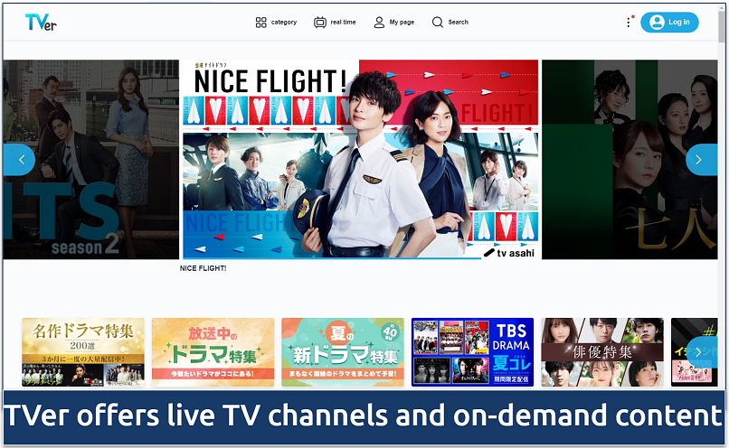This screenshot has width=729, height=448.
Task: Open the 名作ドラマ特集 200選 card
Action: pyautogui.click(x=83, y=352)
